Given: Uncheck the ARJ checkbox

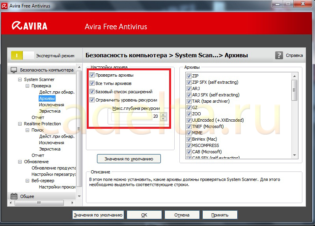Looking at the screenshot, I should click(189, 89).
